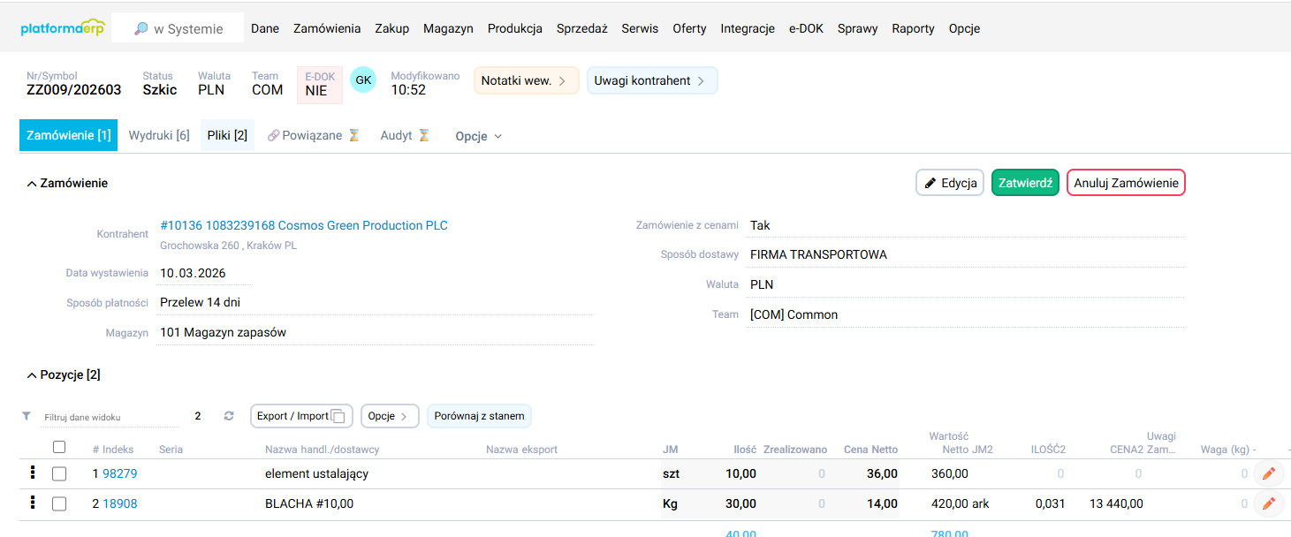Screen dimensions: 1291x537
Task: Toggle the select-all checkbox in table header
Action: click(59, 447)
